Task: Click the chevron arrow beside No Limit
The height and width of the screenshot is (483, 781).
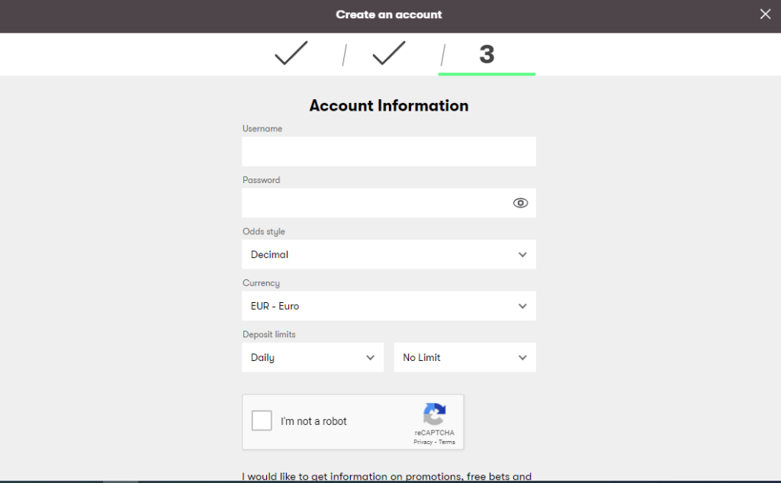Action: click(522, 357)
